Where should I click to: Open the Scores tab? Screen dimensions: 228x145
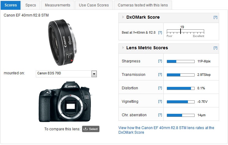(x=11, y=5)
